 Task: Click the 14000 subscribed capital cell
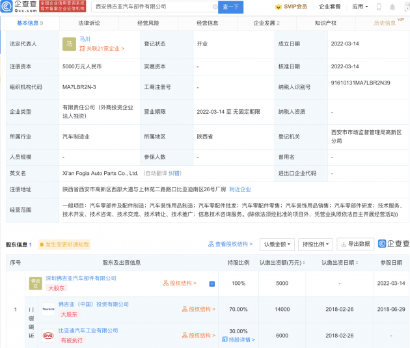click(x=282, y=310)
